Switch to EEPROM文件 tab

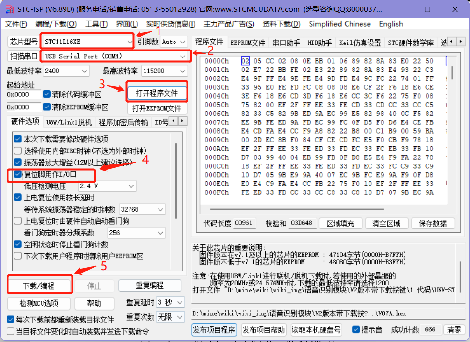click(x=247, y=43)
